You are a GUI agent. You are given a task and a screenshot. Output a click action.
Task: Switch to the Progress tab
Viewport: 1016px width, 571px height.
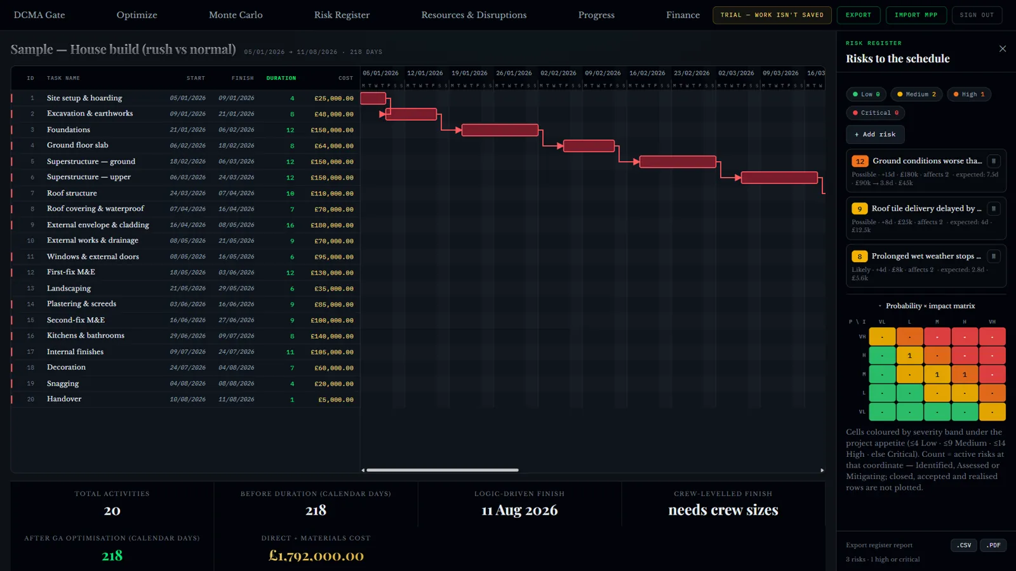596,15
